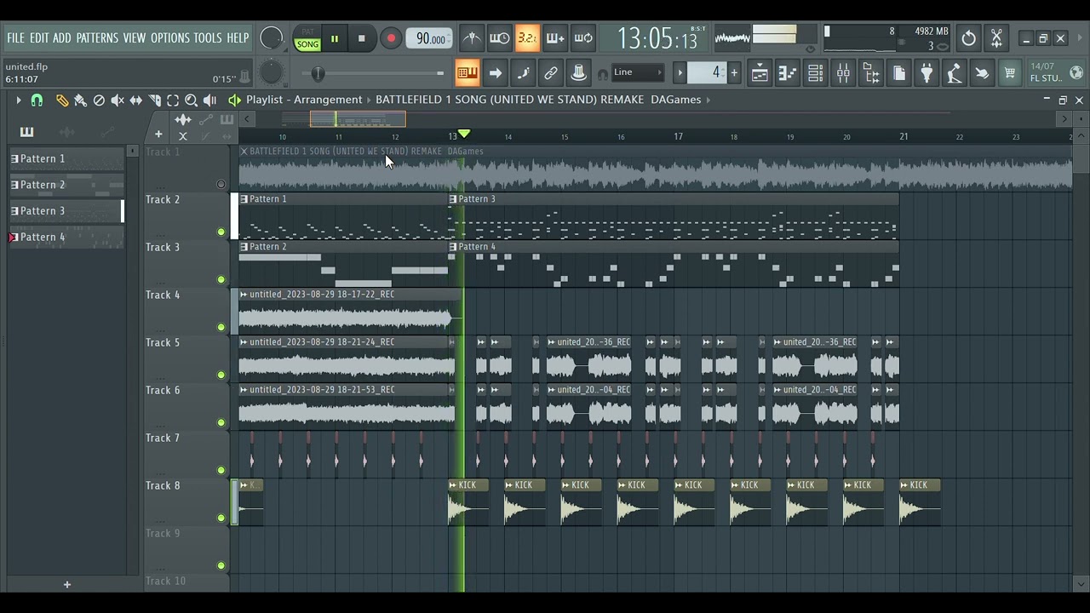Toggle the overdub blend recording icon
Screen dimensions: 1090x613
pyautogui.click(x=555, y=38)
